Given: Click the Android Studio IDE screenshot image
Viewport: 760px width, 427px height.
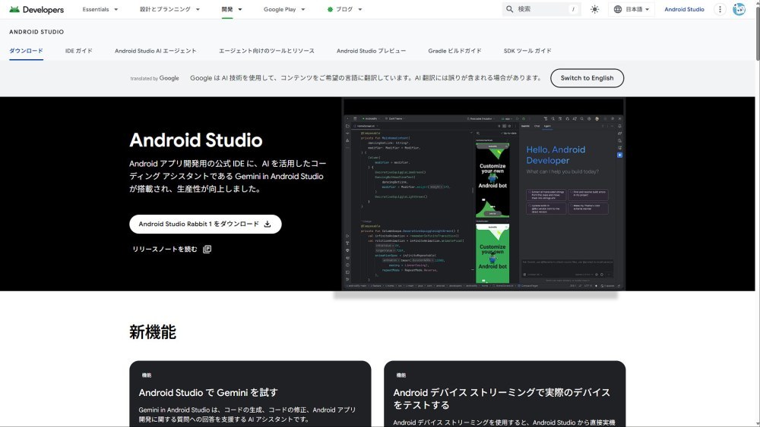Looking at the screenshot, I should [483, 194].
